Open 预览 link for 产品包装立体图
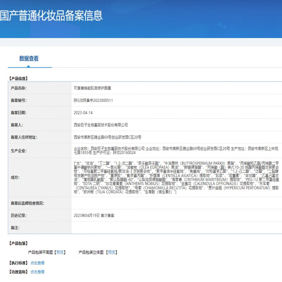Viewport: 282px width, 282px height. [111, 252]
